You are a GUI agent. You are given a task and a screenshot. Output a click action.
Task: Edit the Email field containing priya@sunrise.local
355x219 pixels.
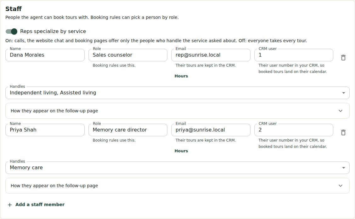point(211,130)
